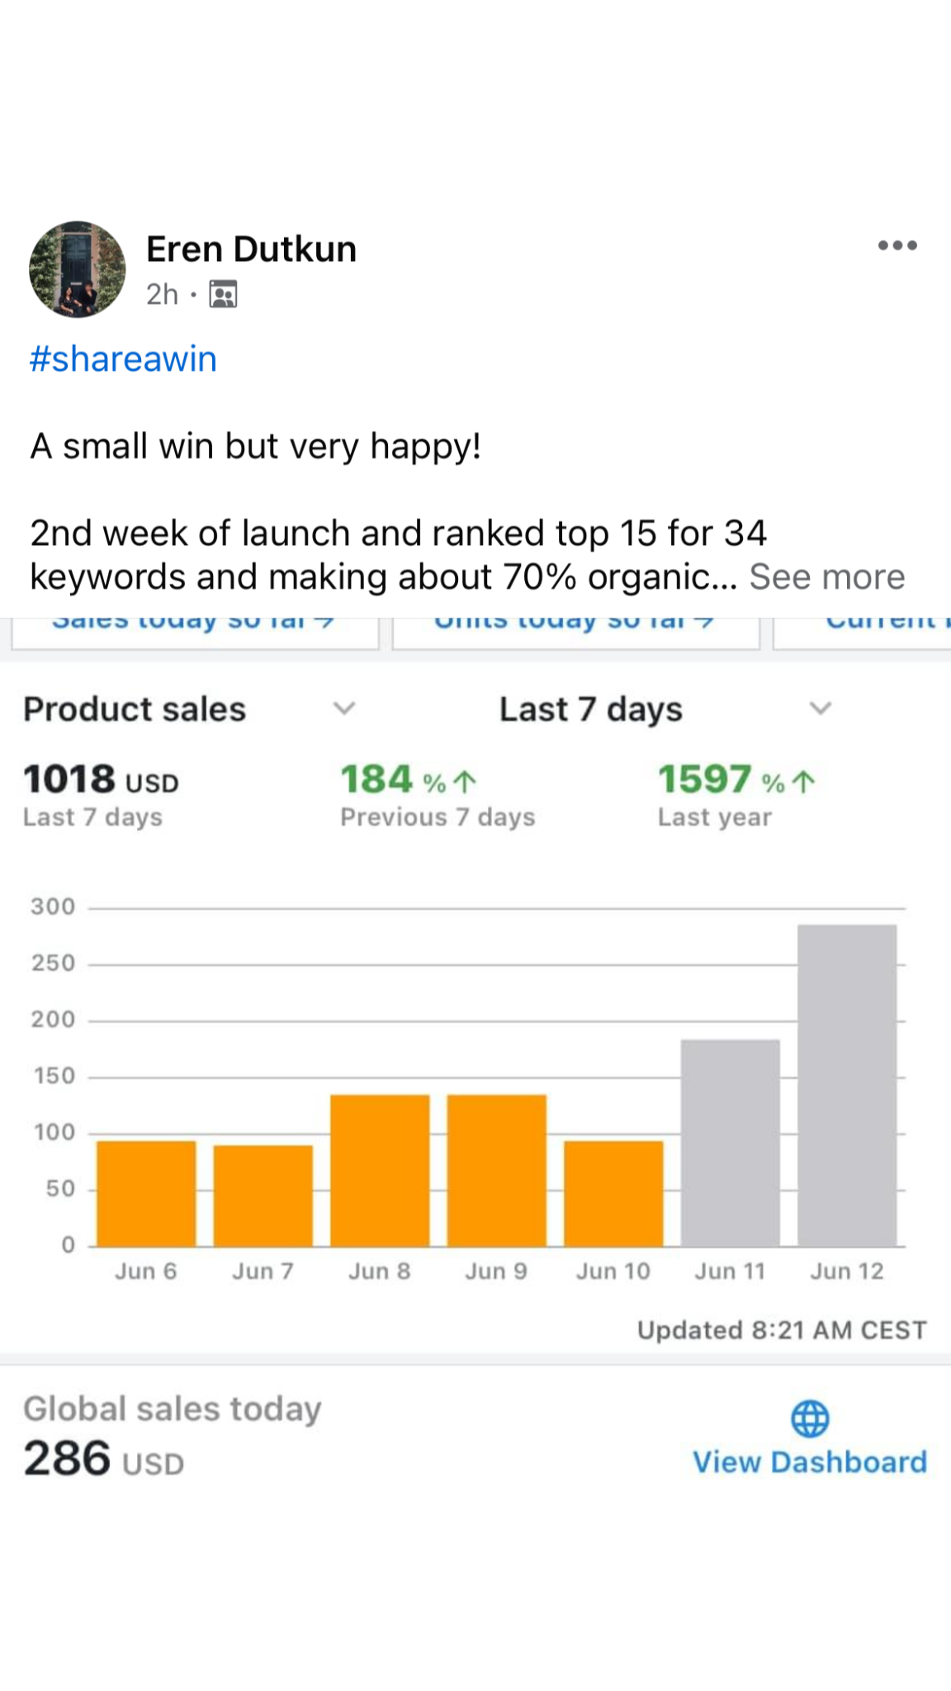This screenshot has height=1691, width=951.
Task: Select the Jun 8 orange bar
Action: [380, 1170]
